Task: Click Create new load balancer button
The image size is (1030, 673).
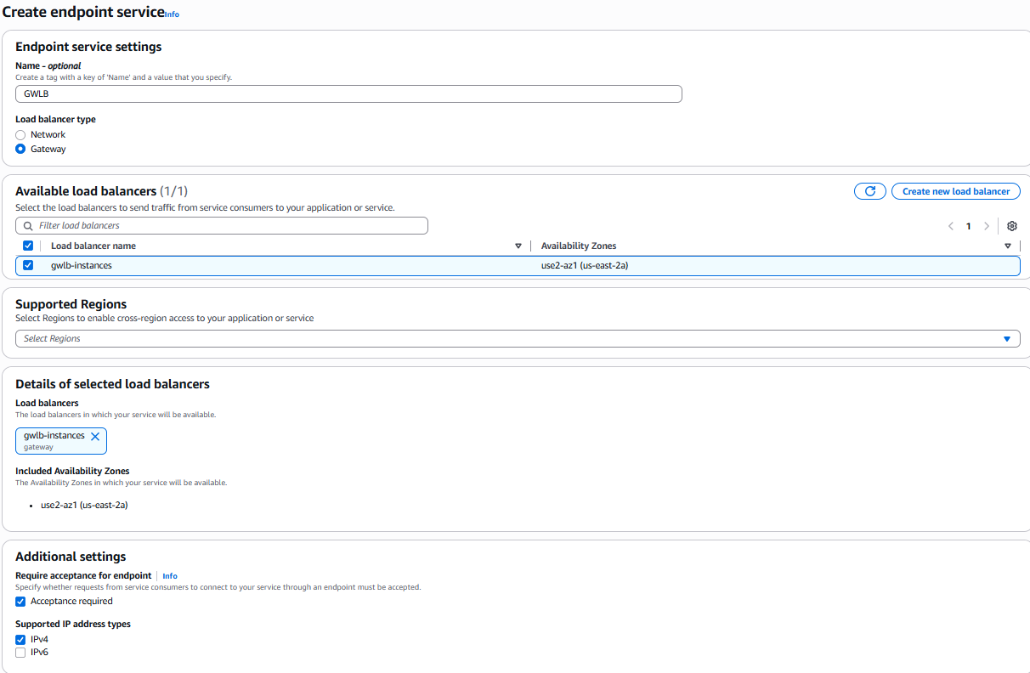Action: 955,191
